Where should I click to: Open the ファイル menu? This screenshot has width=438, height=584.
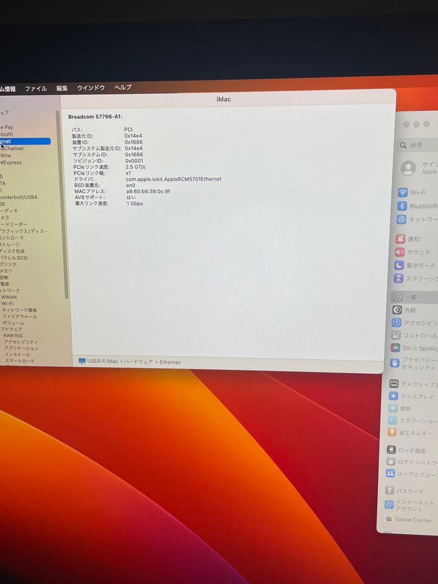[36, 88]
